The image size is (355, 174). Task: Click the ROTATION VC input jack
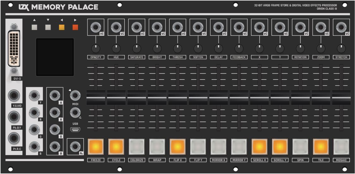(x=300, y=27)
